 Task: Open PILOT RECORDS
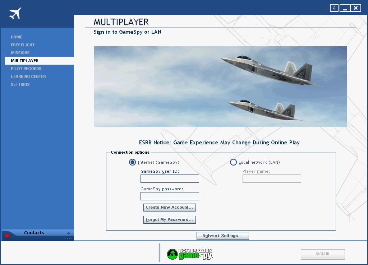(x=26, y=69)
